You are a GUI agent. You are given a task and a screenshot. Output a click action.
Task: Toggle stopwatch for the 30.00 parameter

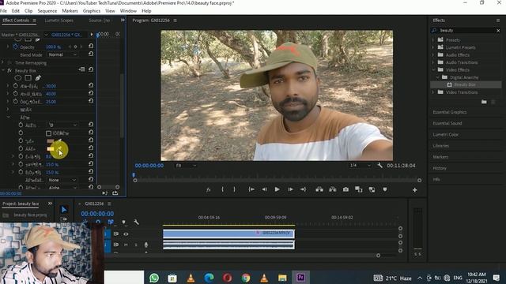tap(16, 86)
